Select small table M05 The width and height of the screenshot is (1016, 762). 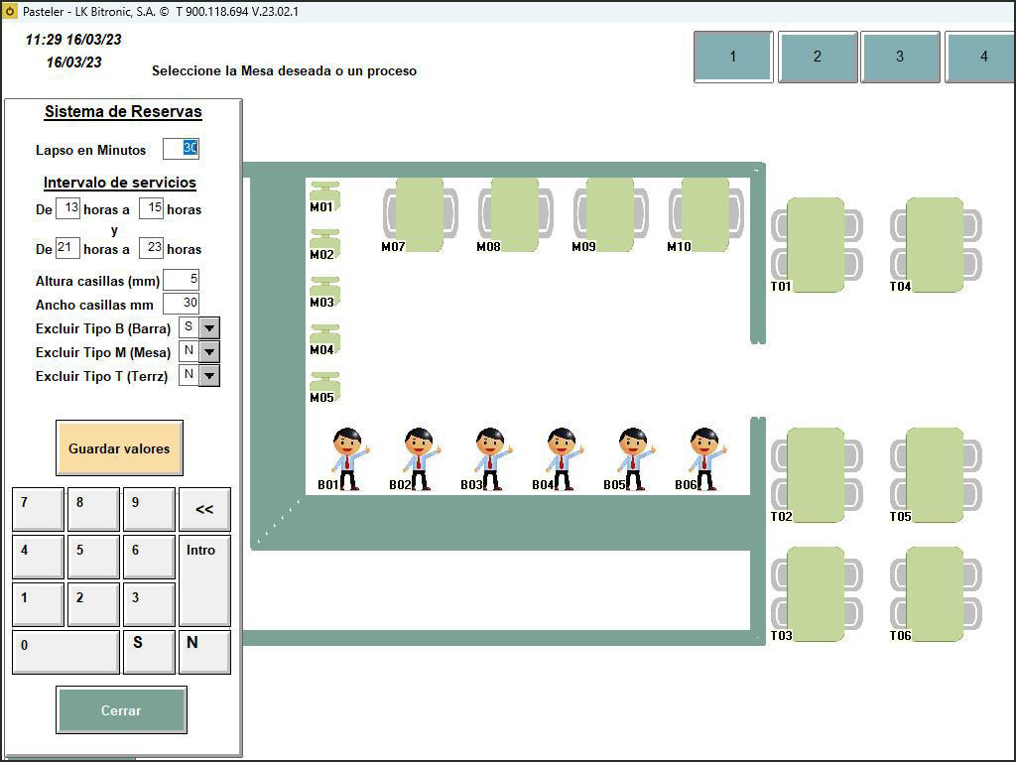[x=324, y=386]
